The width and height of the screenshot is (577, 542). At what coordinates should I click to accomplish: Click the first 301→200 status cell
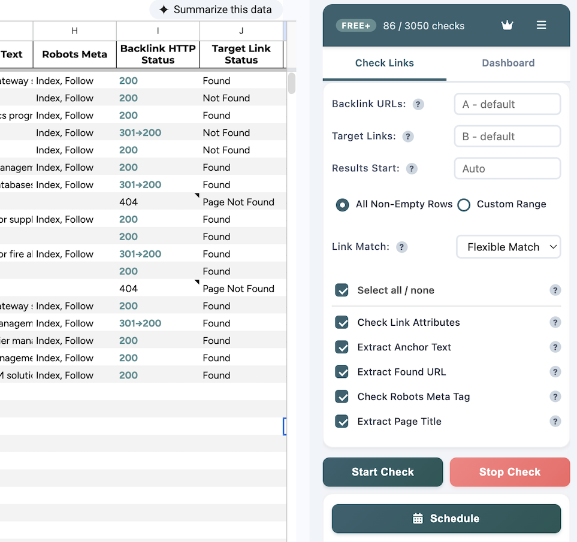coord(158,133)
